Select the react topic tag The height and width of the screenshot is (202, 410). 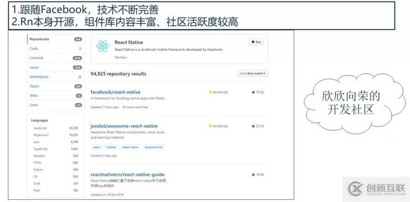(x=97, y=147)
